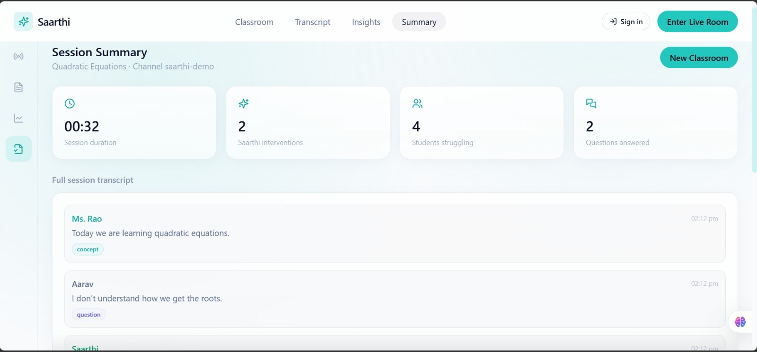The height and width of the screenshot is (352, 757).
Task: Click the Aarav speaker name
Action: [x=83, y=284]
